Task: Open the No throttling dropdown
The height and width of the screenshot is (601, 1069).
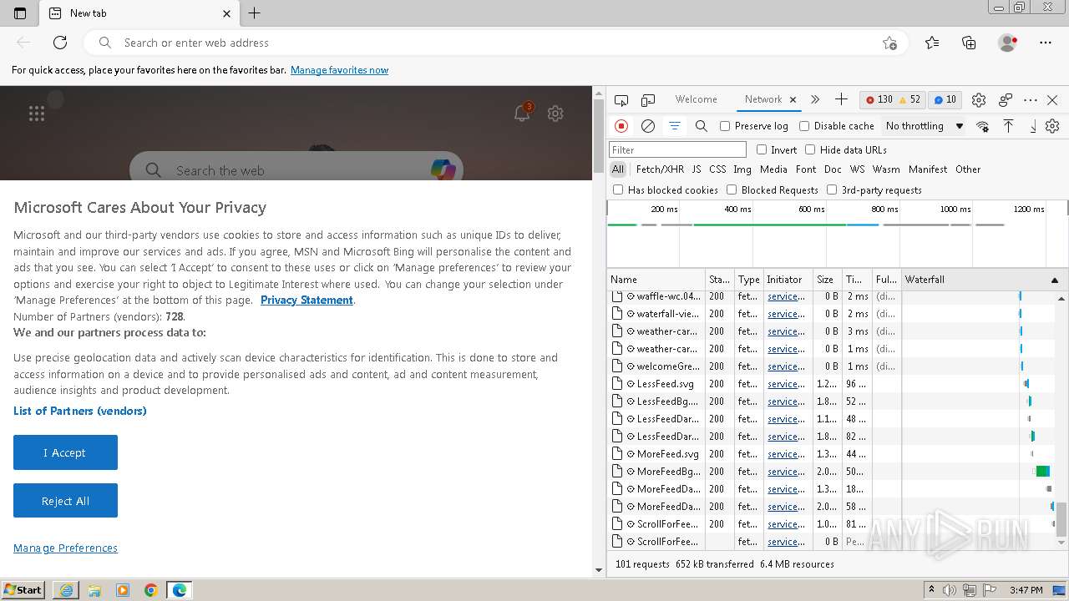Action: [925, 126]
